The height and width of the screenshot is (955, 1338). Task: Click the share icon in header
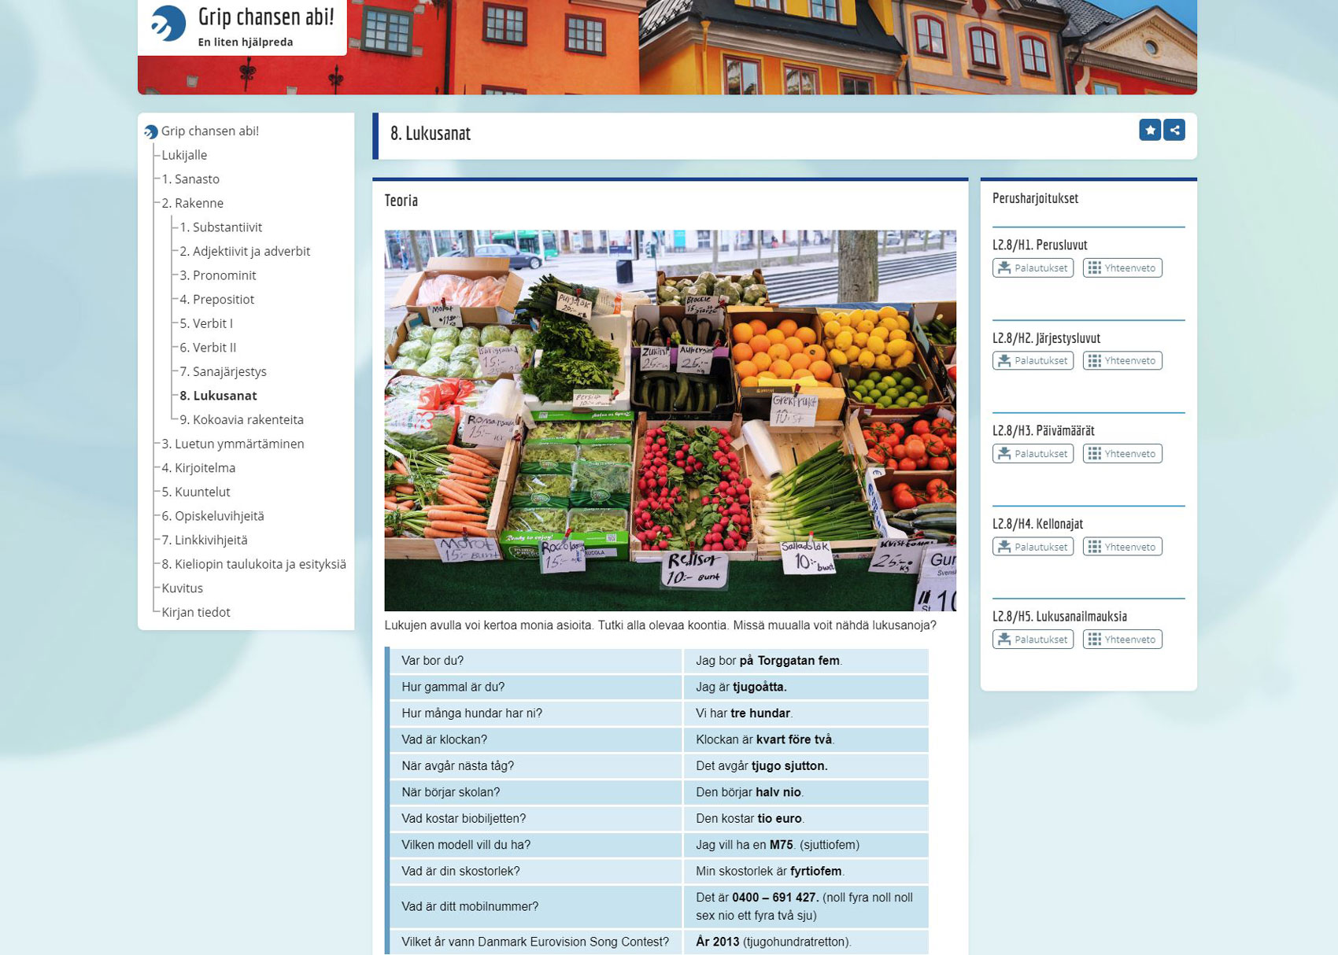[1174, 131]
